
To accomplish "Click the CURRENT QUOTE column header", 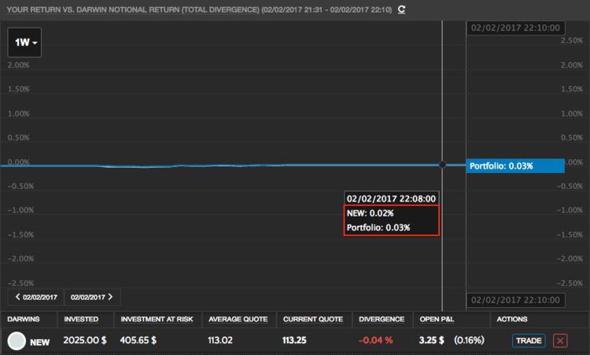I will pyautogui.click(x=312, y=319).
